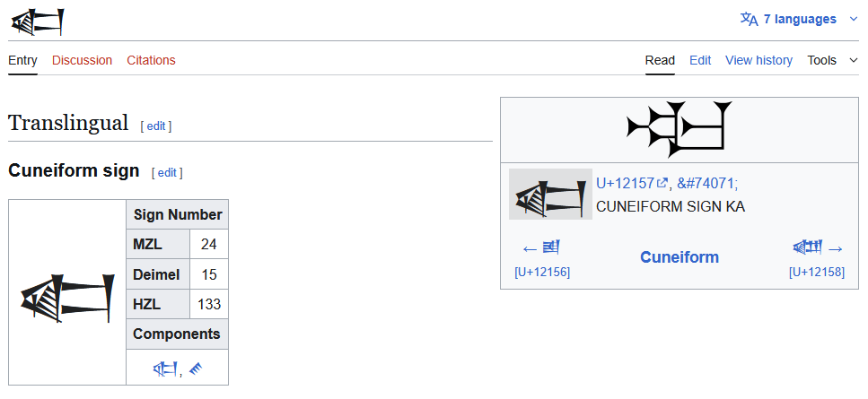The height and width of the screenshot is (399, 868).
Task: Switch to the Discussion tab
Action: click(x=82, y=60)
